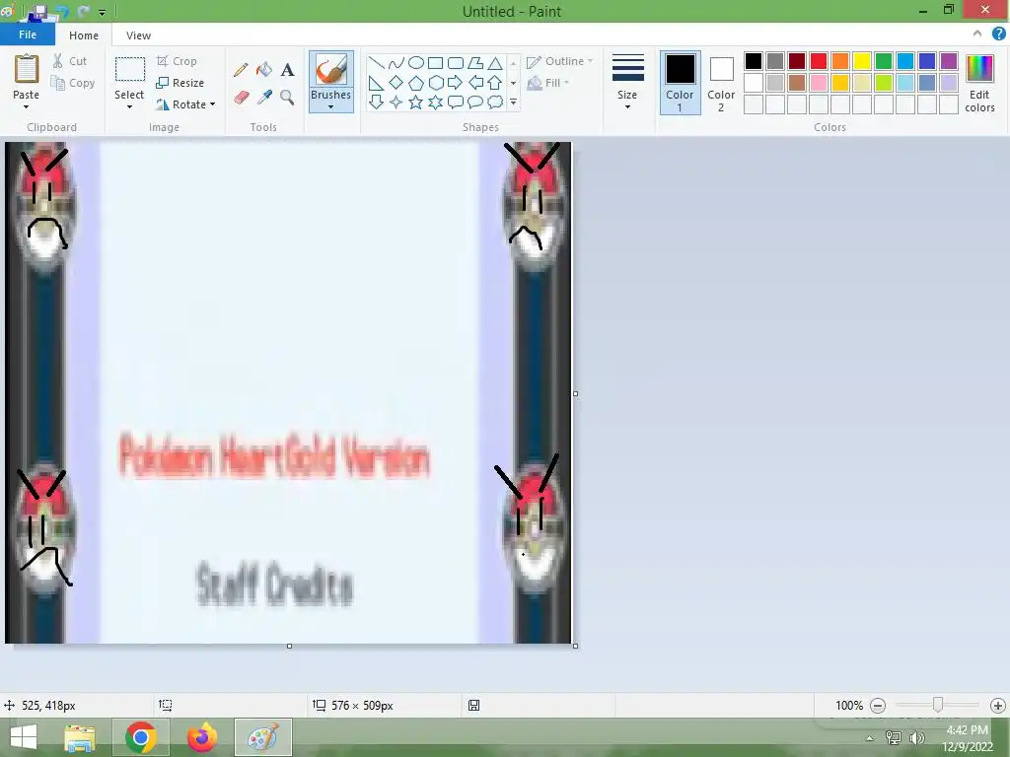1010x757 pixels.
Task: Click the Resize button
Action: pos(180,83)
